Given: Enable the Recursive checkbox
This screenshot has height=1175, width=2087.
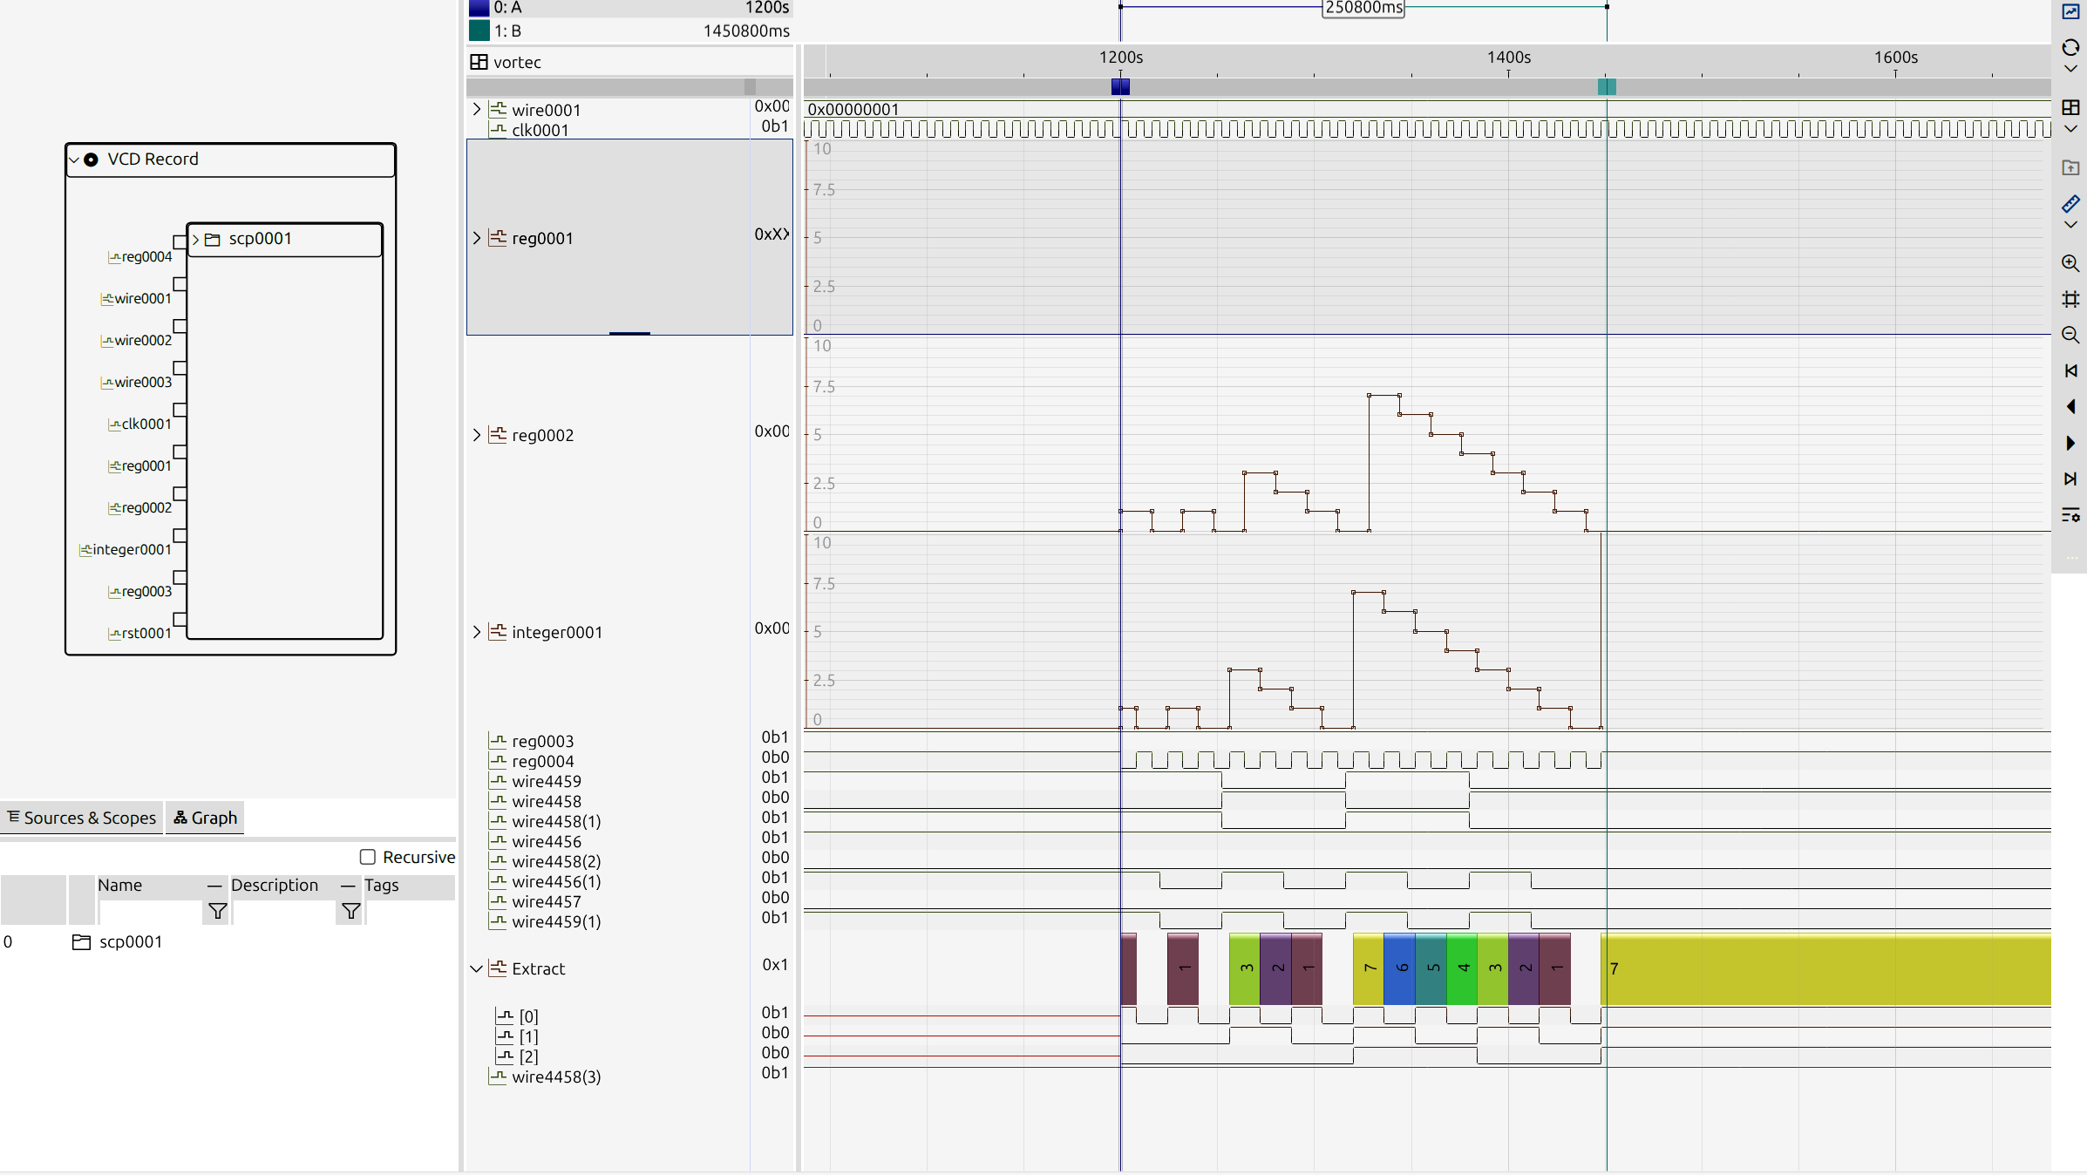Looking at the screenshot, I should [368, 857].
